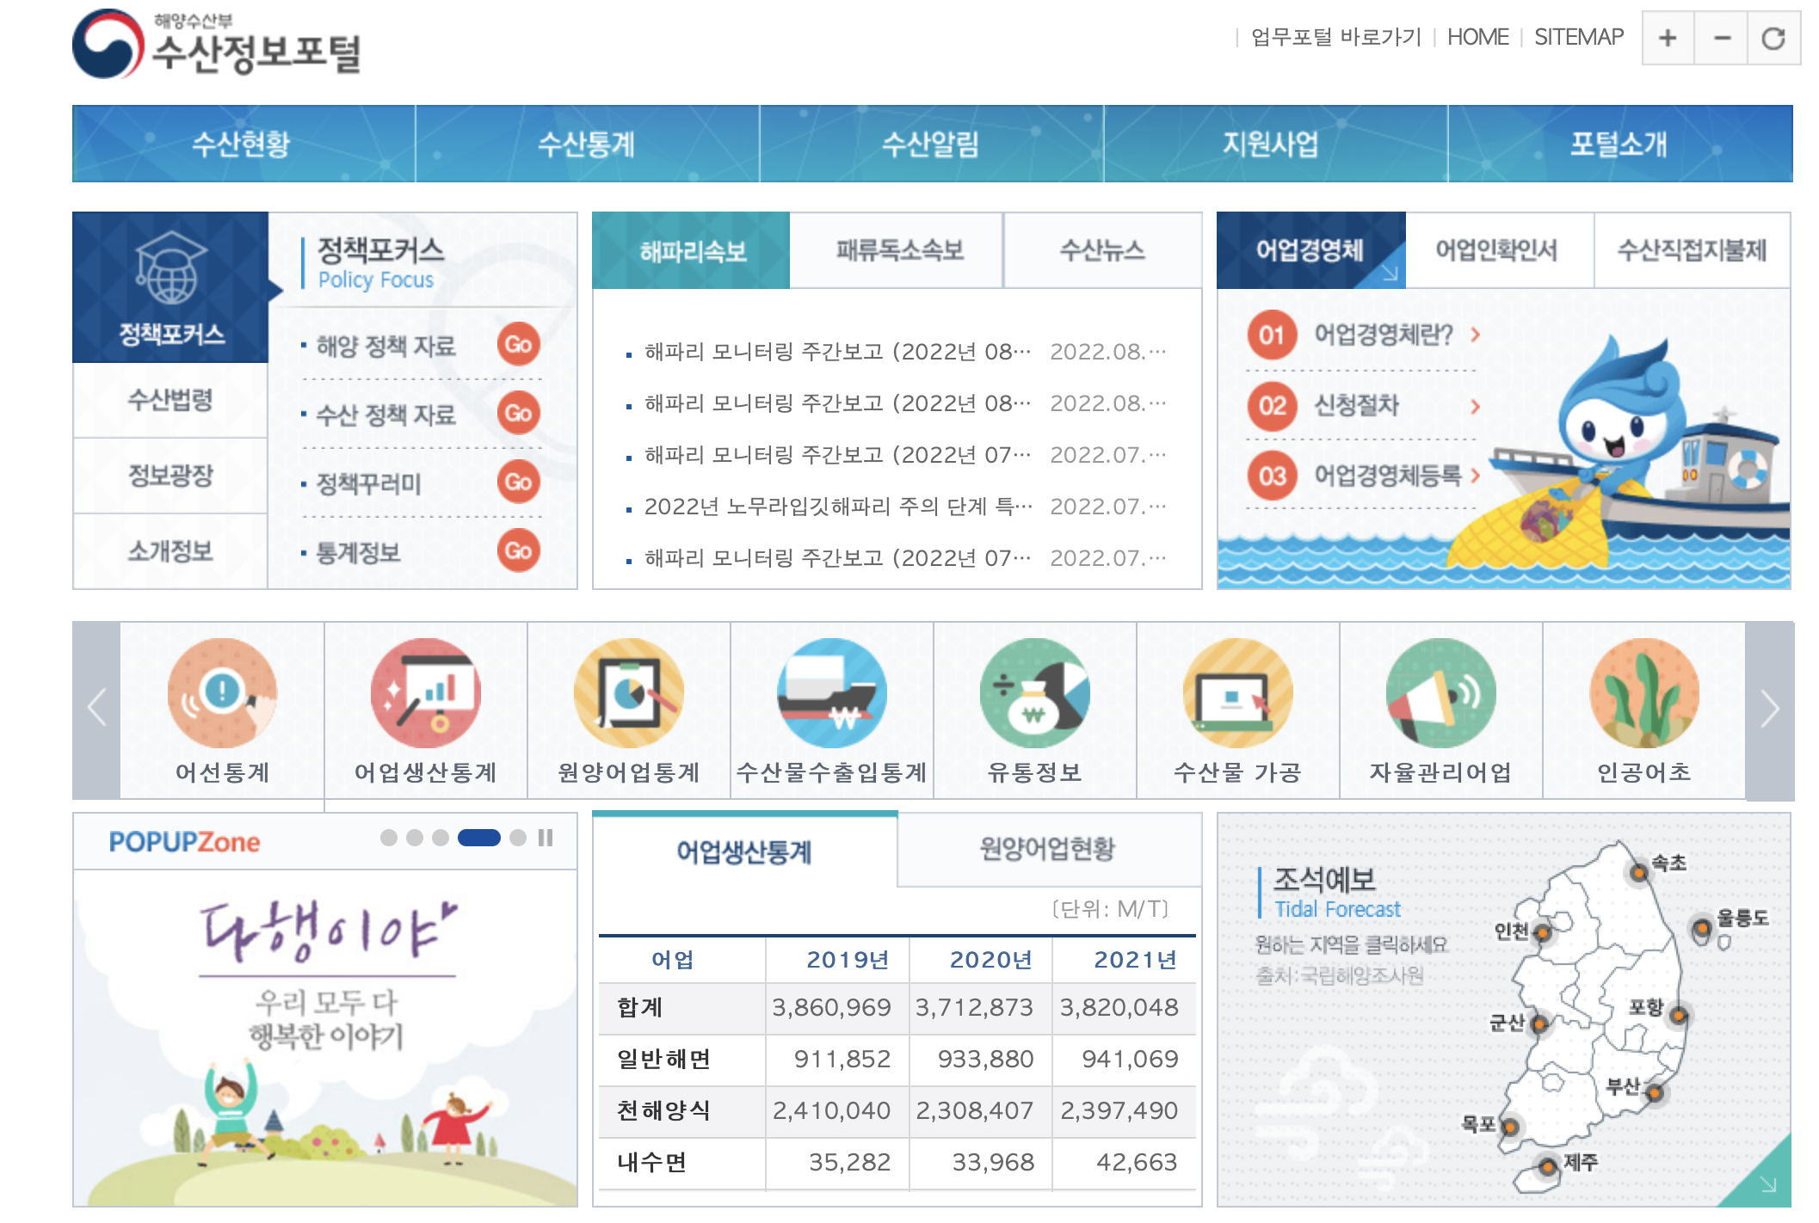The width and height of the screenshot is (1819, 1223).
Task: Expand 어업경영체란? chevron link
Action: [1476, 335]
